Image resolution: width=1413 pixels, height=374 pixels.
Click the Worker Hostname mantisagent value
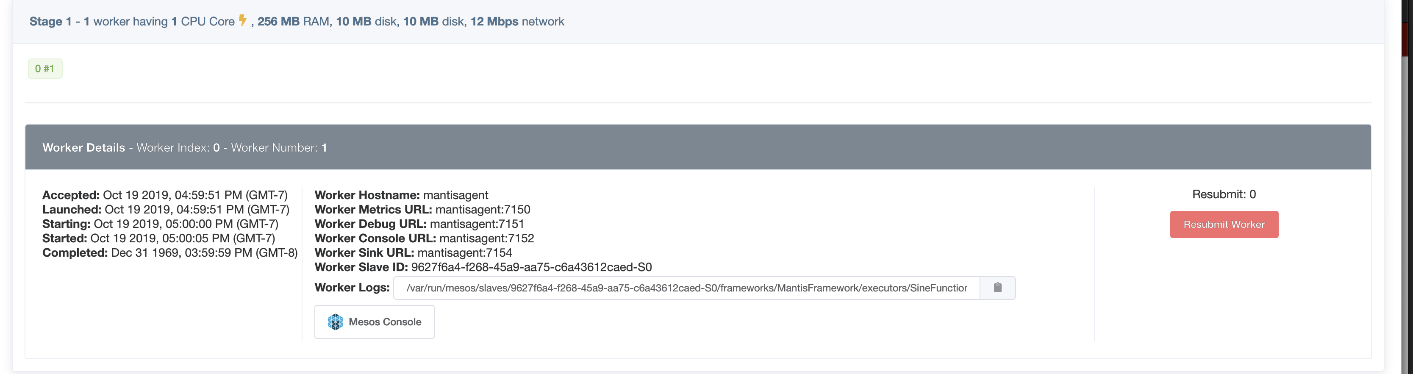[x=455, y=195]
